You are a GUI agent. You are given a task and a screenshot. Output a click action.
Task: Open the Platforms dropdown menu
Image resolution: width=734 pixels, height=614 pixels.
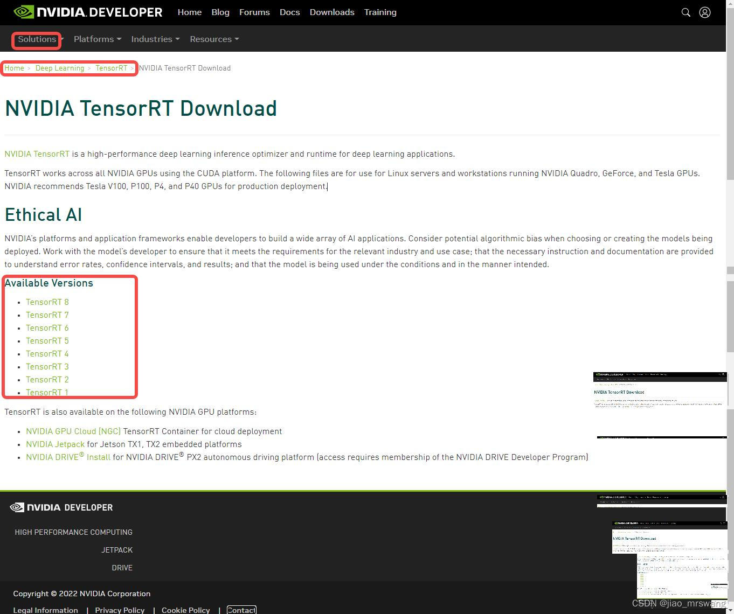(x=97, y=39)
